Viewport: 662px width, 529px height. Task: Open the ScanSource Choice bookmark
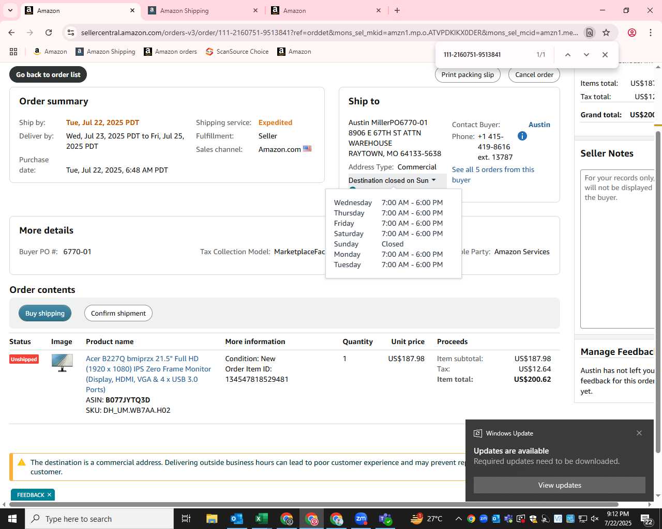[x=237, y=52]
